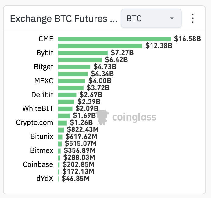Click the Bitget open interest bar
Screen dimensions: 211x198
point(74,67)
